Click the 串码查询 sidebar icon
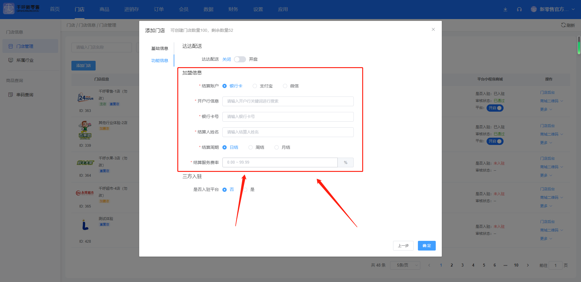 pyautogui.click(x=11, y=95)
